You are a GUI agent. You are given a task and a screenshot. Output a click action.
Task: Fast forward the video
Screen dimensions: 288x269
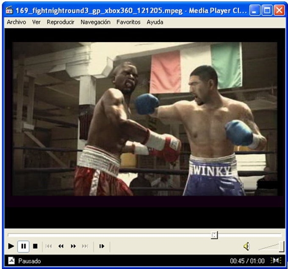click(x=73, y=246)
